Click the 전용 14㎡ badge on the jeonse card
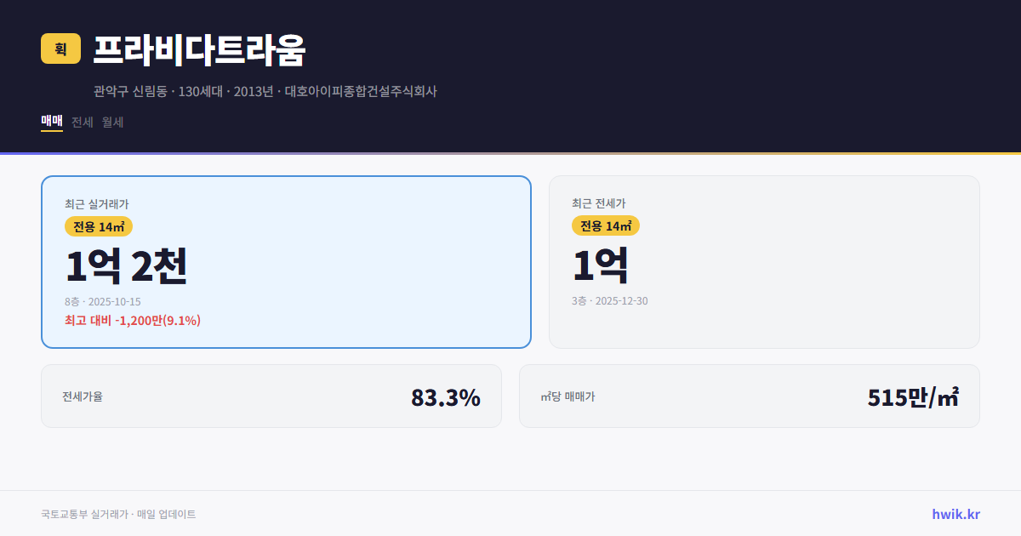Screen dimensions: 1021x536 [606, 225]
